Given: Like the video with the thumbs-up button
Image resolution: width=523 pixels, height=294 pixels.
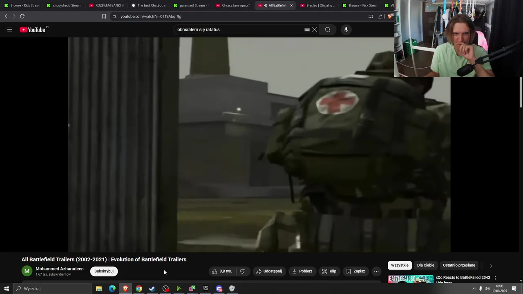Looking at the screenshot, I should click(x=222, y=271).
